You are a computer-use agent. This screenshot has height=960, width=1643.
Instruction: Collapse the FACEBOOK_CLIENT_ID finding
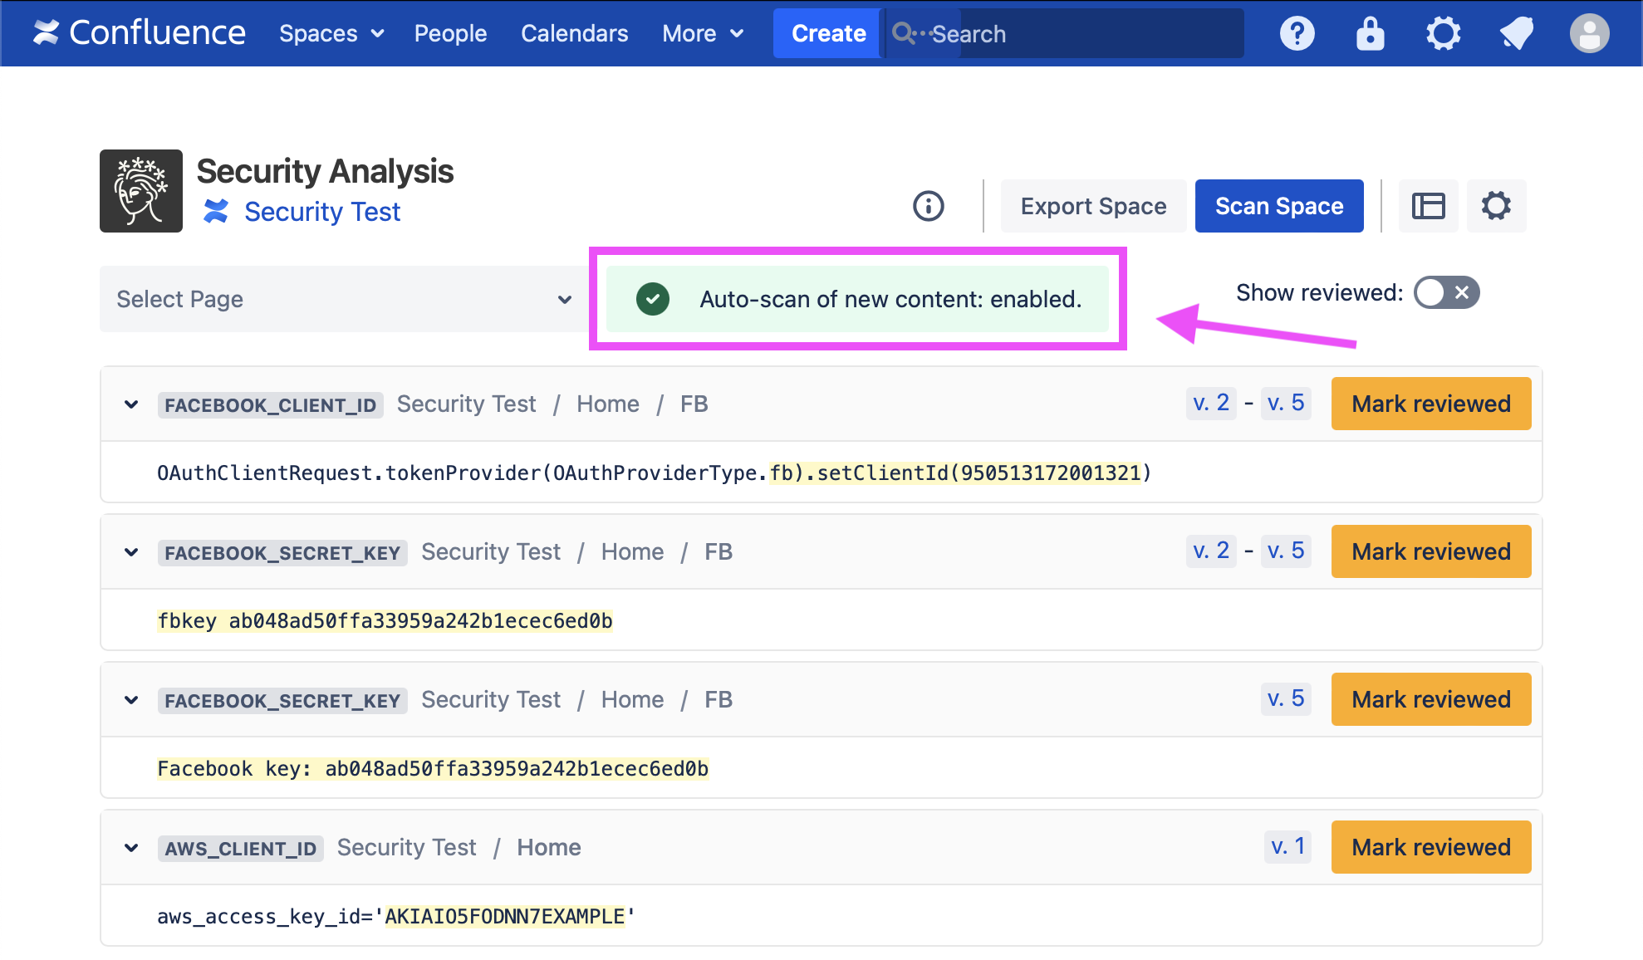coord(131,404)
